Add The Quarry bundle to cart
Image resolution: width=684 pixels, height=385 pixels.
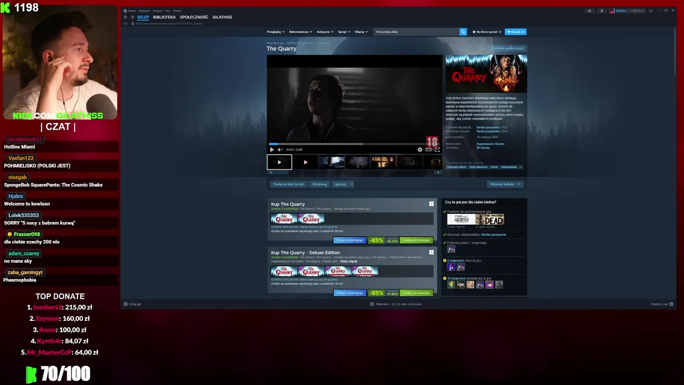(x=416, y=240)
